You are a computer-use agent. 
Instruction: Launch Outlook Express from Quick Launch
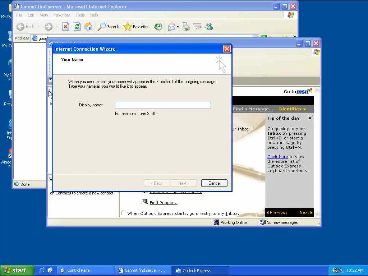[50, 270]
